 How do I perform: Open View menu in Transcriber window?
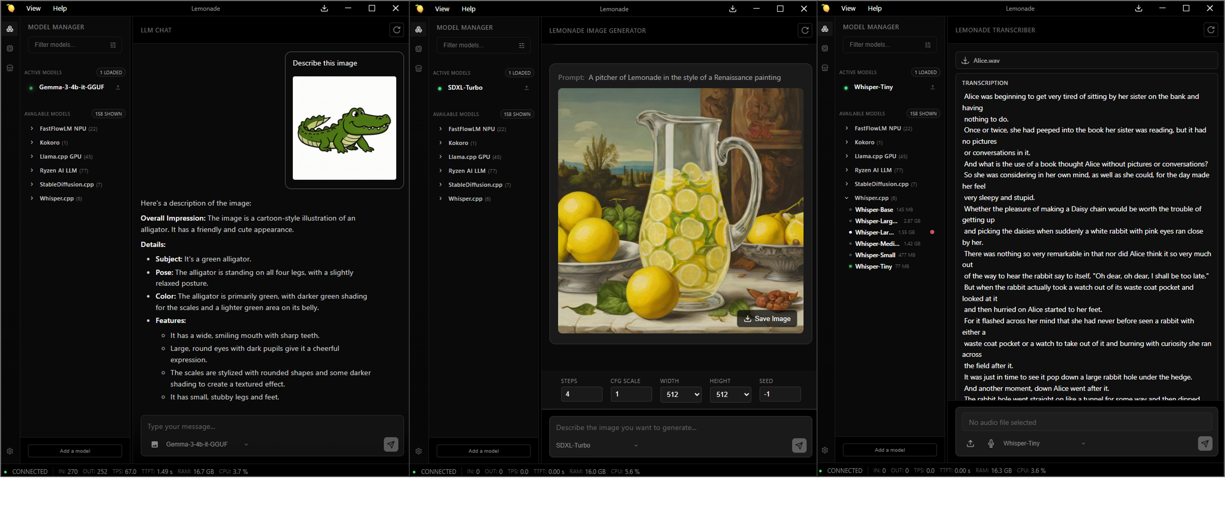click(x=848, y=9)
